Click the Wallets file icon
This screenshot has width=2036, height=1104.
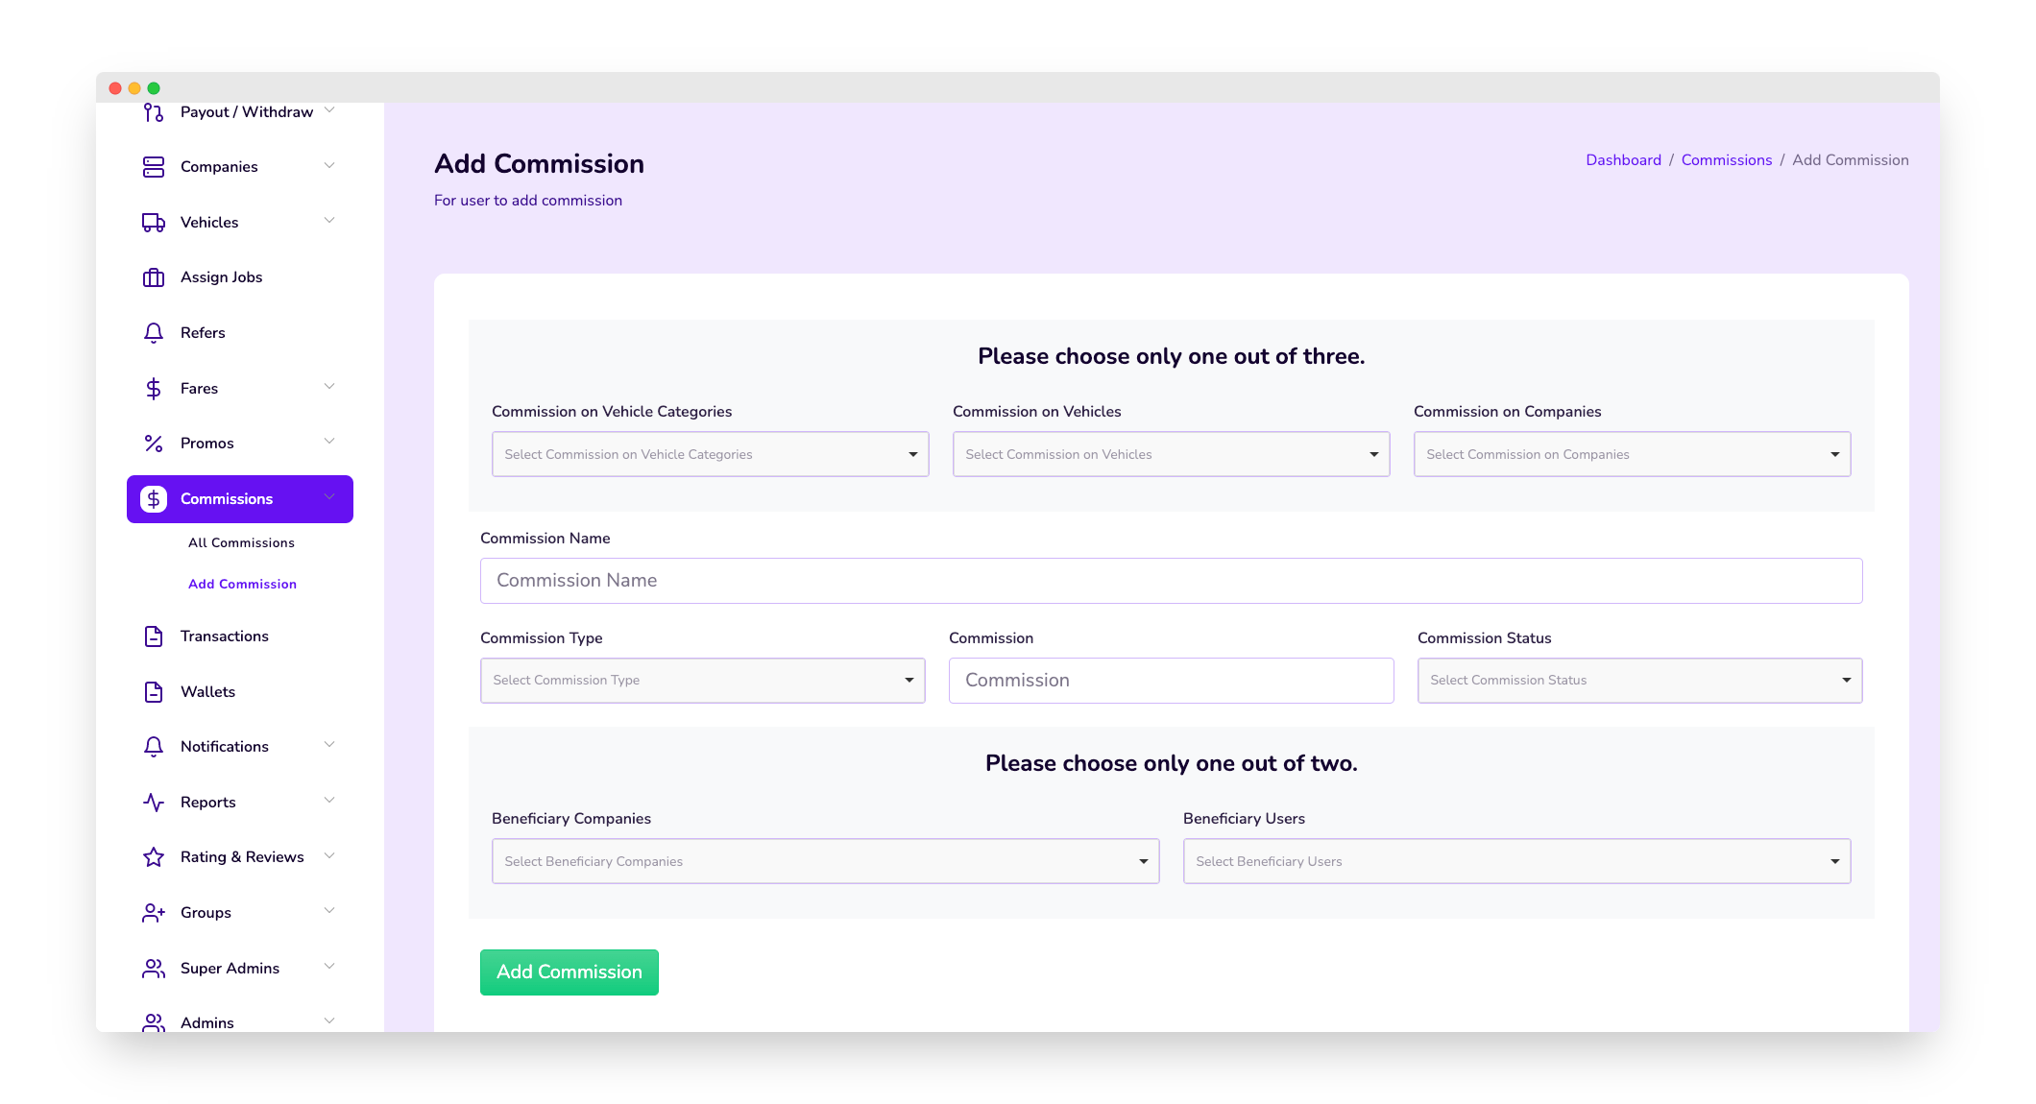point(154,692)
